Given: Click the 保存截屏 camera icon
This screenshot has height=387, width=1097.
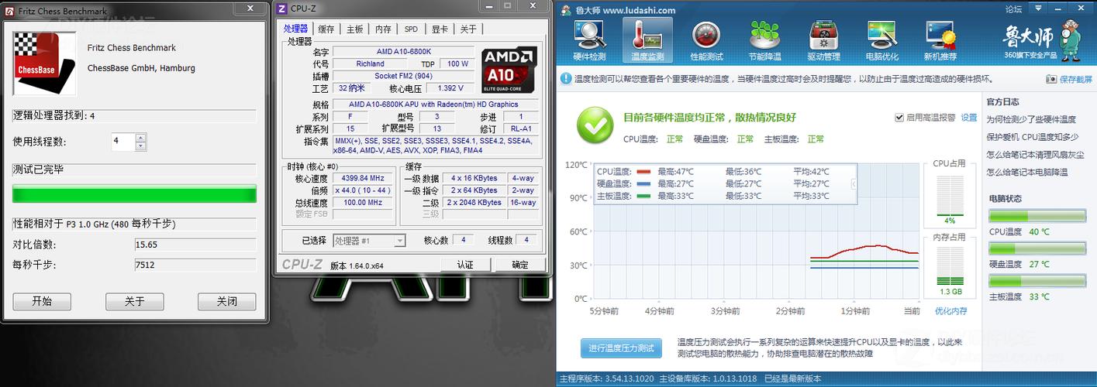Looking at the screenshot, I should 1051,79.
